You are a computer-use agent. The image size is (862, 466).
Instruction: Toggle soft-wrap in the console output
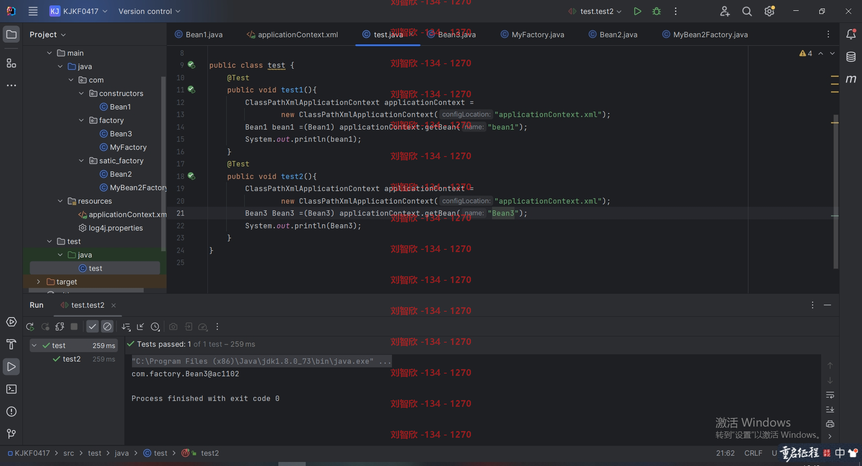pos(830,395)
